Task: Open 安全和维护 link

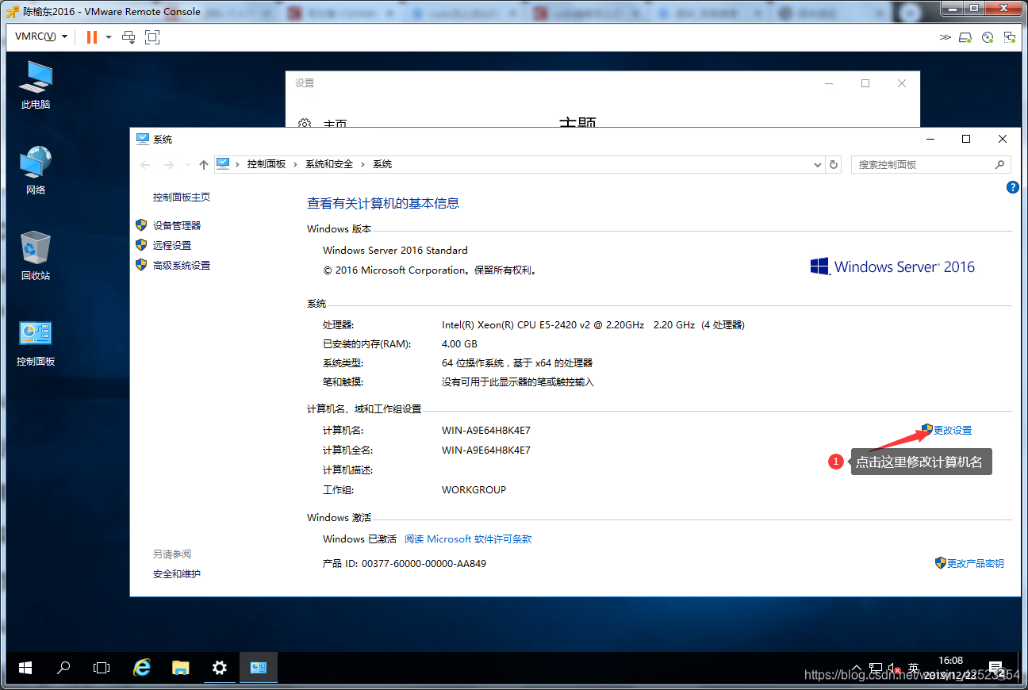Action: point(177,573)
